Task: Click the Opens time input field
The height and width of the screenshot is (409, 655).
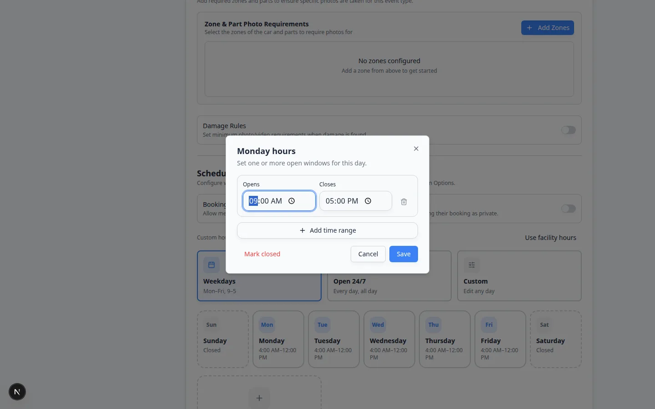Action: pyautogui.click(x=279, y=201)
